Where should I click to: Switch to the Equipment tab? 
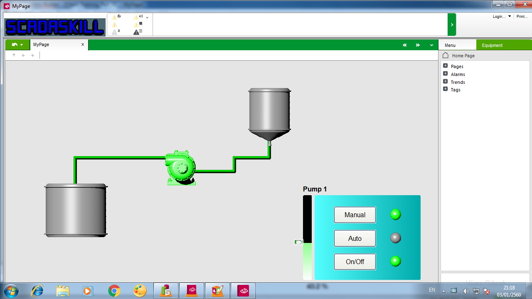point(492,45)
